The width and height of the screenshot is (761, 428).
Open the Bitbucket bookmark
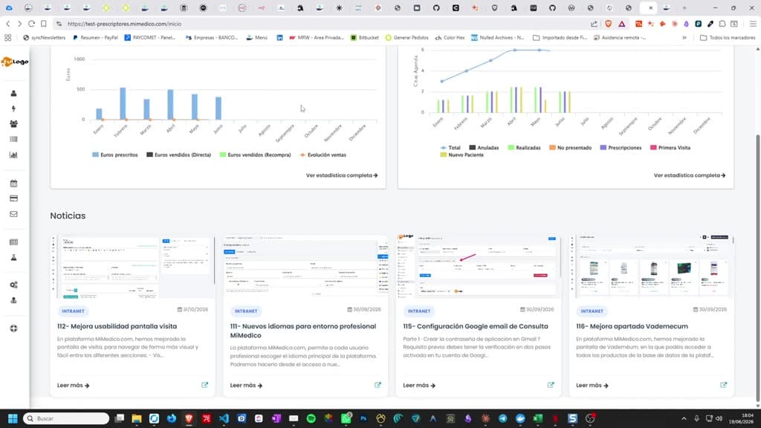point(364,37)
